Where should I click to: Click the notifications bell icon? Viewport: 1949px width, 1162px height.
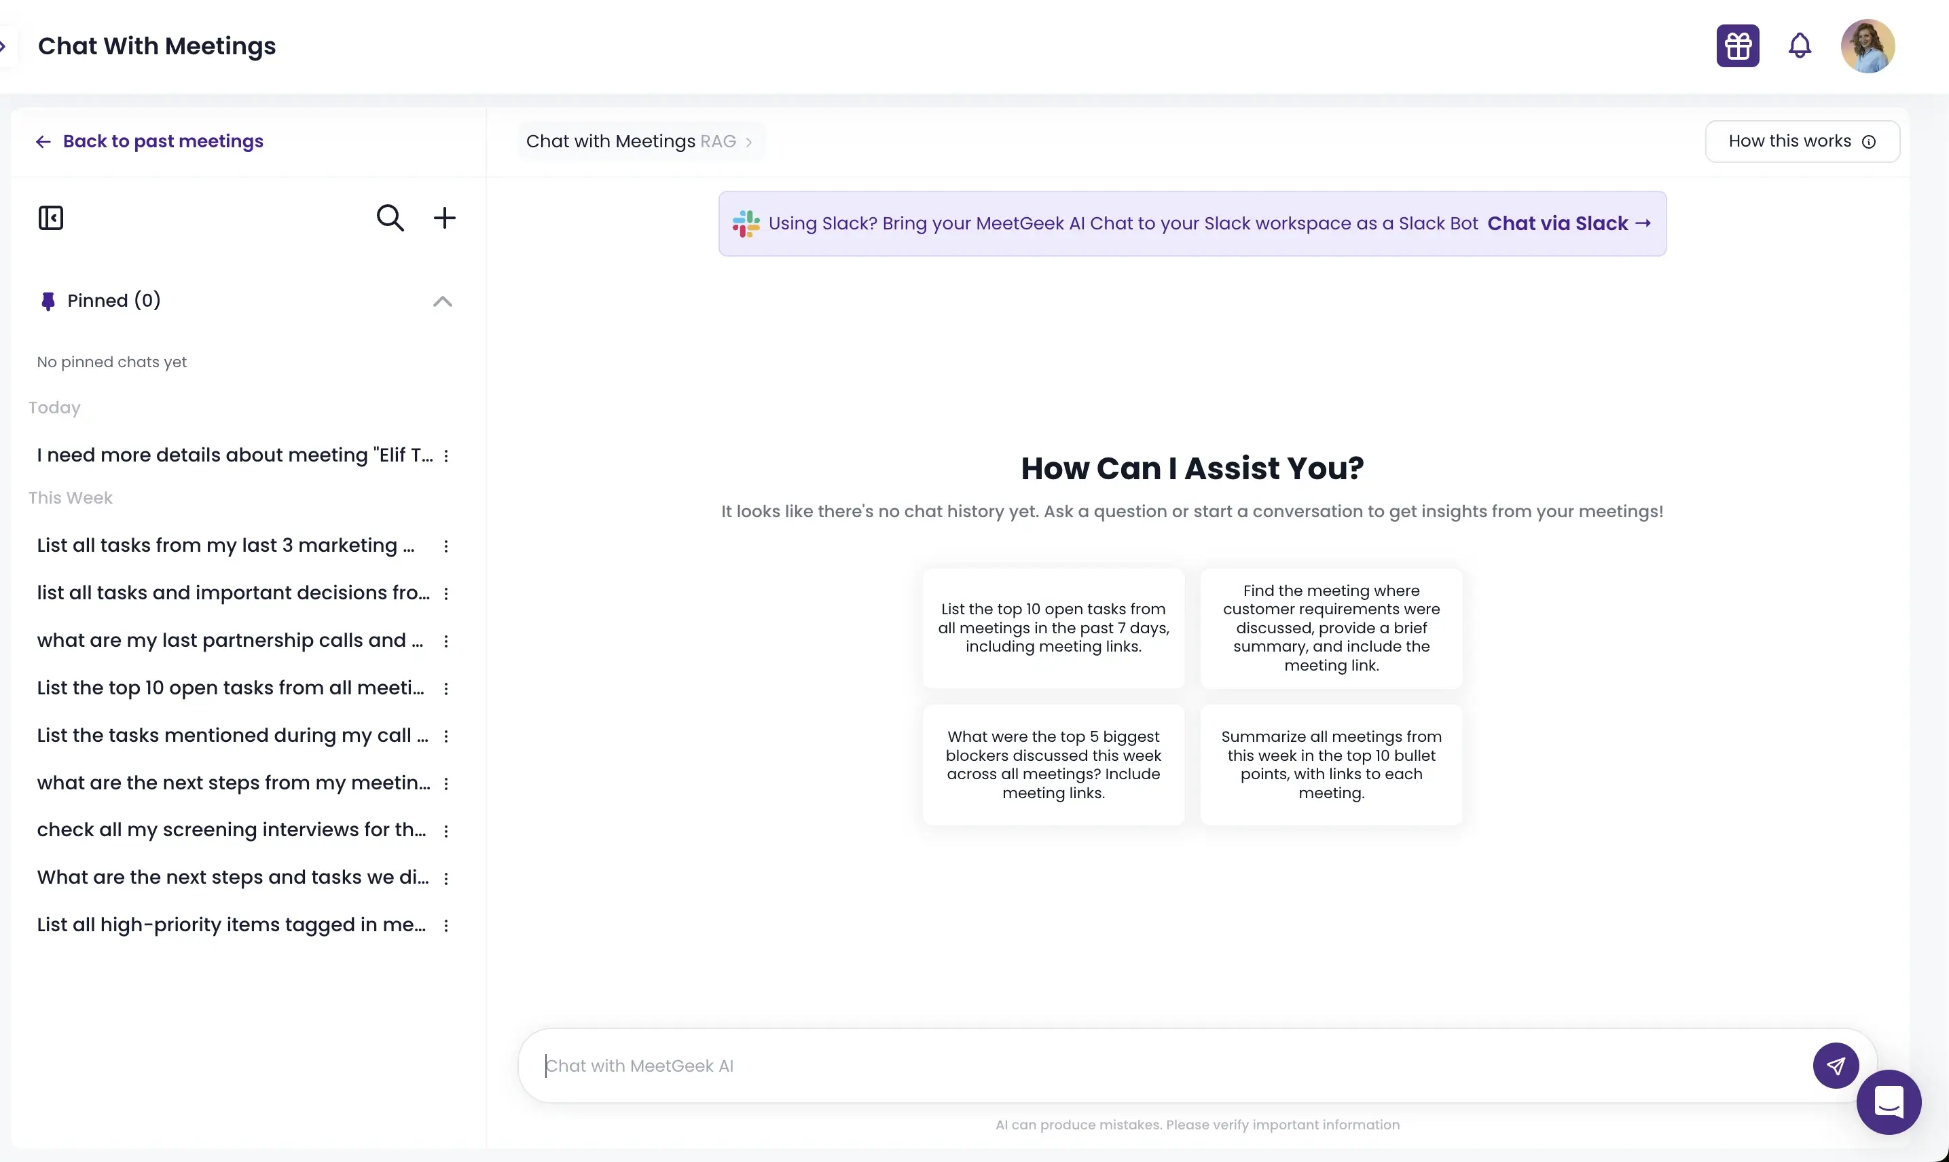pyautogui.click(x=1800, y=45)
